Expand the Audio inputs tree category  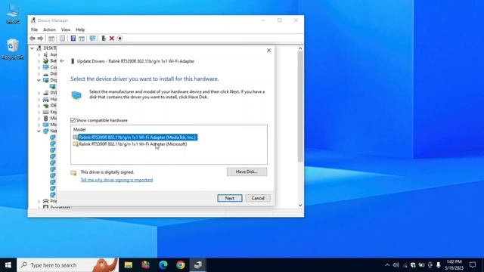(39, 55)
